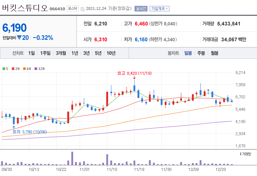Image resolution: width=257 pixels, height=176 pixels.
Task: Switch to 월봉 monthly candle chart
Action: coord(215,53)
